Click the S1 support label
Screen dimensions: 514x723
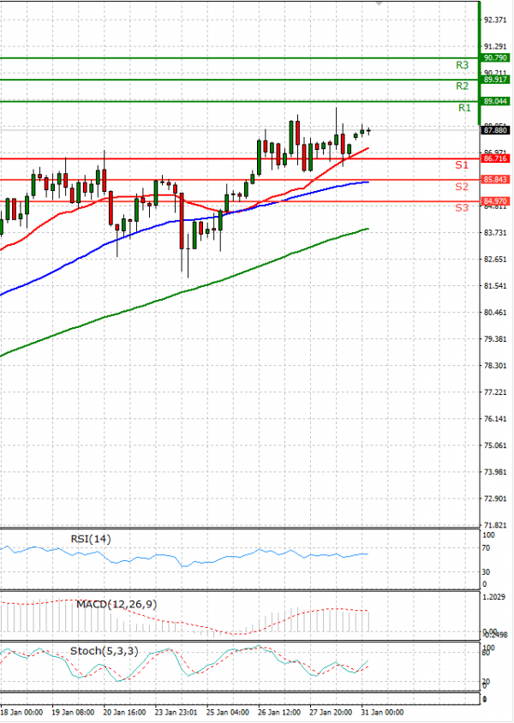(462, 165)
